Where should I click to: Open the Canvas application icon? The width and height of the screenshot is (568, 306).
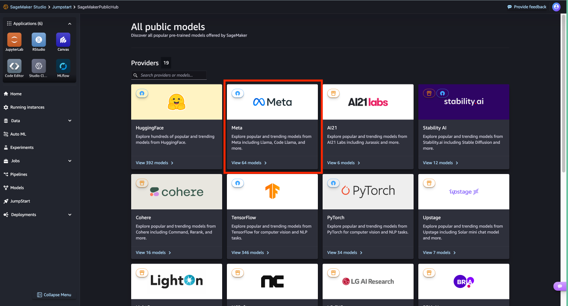click(x=63, y=40)
